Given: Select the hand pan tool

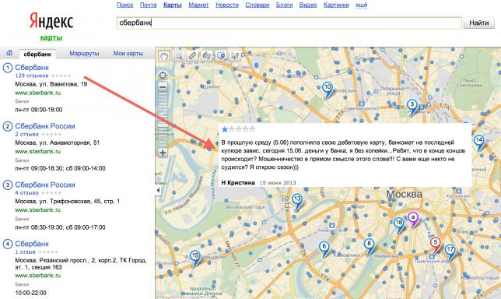Looking at the screenshot, I should click(x=164, y=56).
